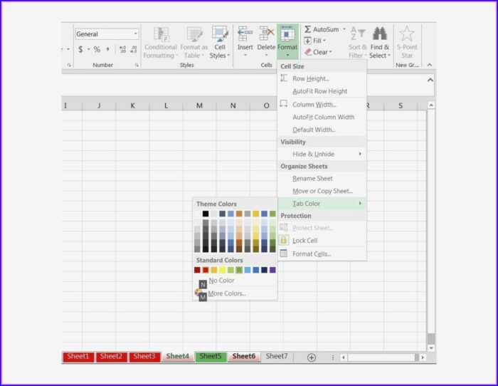The width and height of the screenshot is (498, 386).
Task: Click the AutoSum sigma icon
Action: [x=307, y=29]
